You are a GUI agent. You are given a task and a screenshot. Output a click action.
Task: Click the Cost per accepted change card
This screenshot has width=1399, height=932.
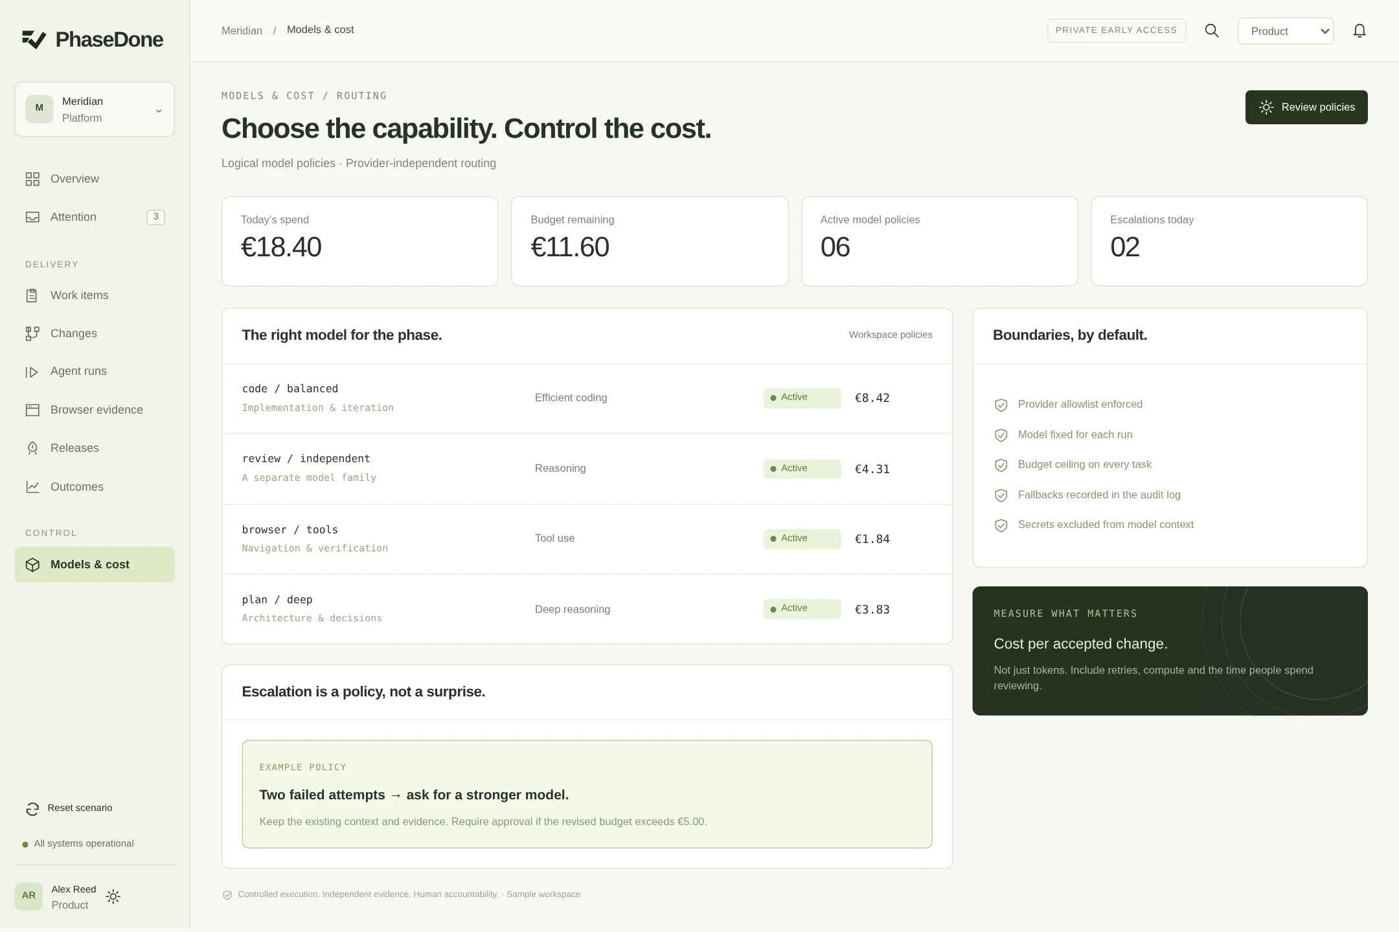pyautogui.click(x=1170, y=651)
